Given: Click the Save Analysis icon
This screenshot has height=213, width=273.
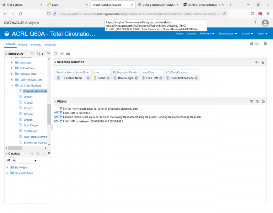Looking at the screenshot, I should [251, 44].
